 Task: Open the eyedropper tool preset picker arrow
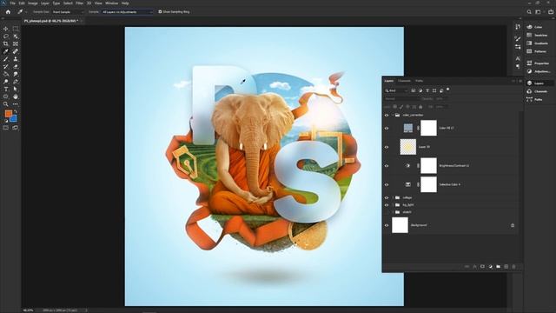[x=26, y=11]
